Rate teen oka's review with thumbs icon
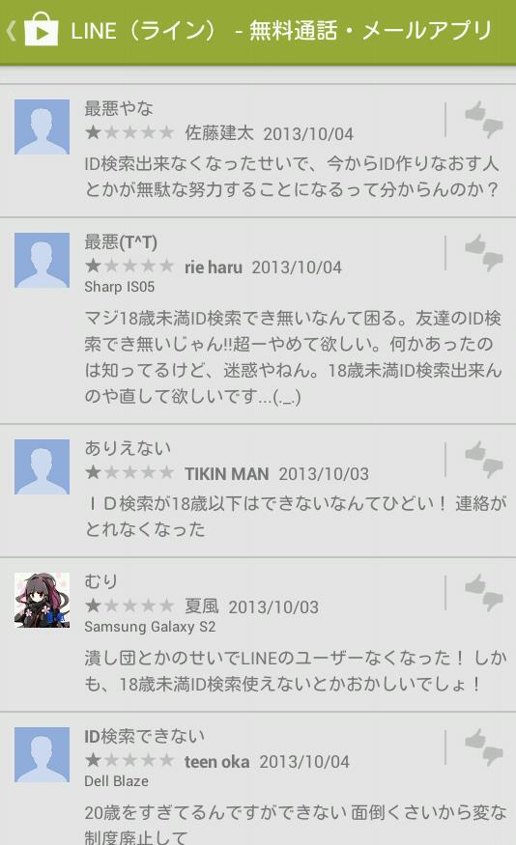516x845 pixels. (x=484, y=746)
